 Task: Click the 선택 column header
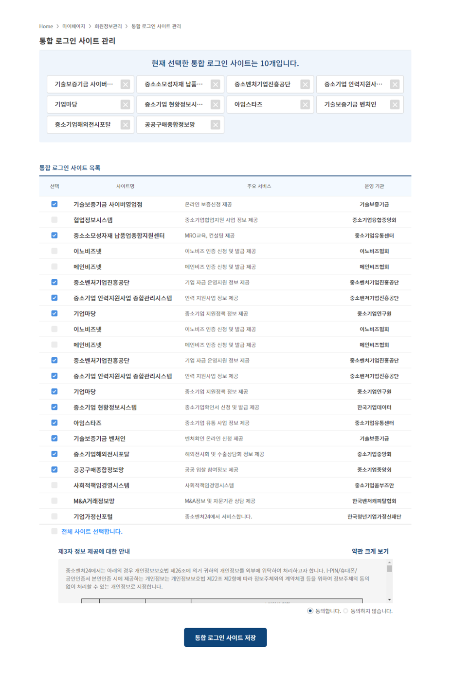[x=54, y=186]
